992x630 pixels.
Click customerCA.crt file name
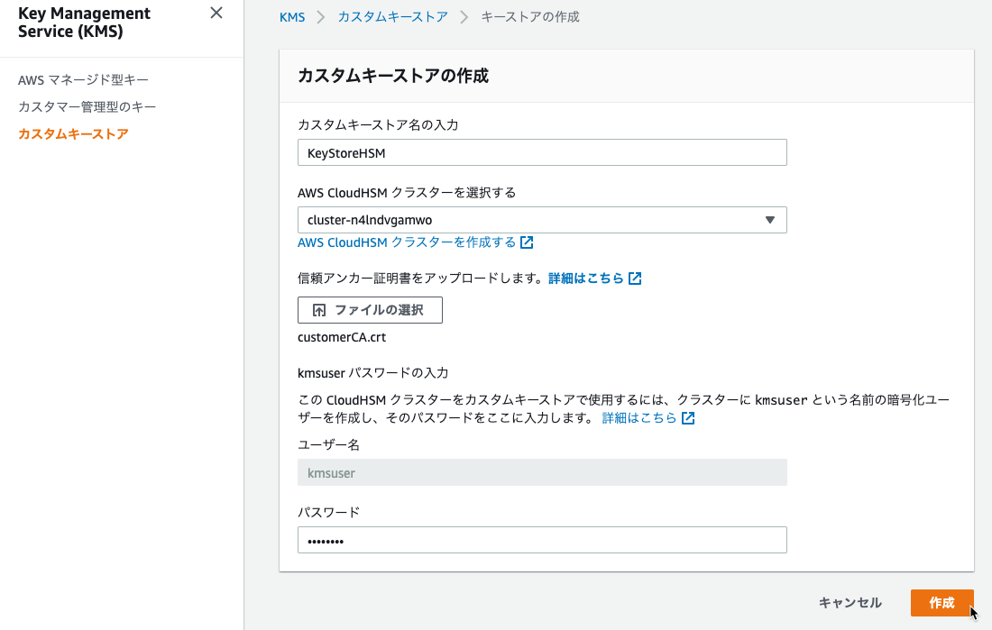click(x=342, y=337)
